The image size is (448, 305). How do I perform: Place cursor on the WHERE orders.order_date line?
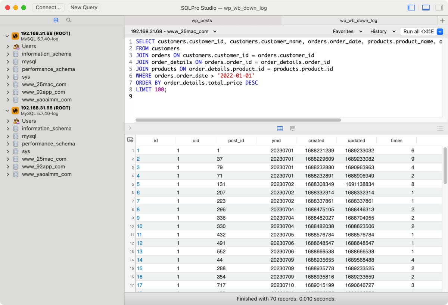click(195, 76)
